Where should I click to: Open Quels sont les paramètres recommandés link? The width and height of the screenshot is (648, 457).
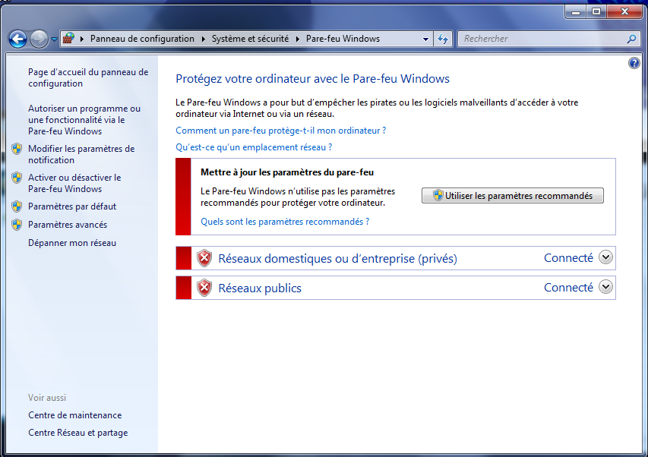point(285,222)
